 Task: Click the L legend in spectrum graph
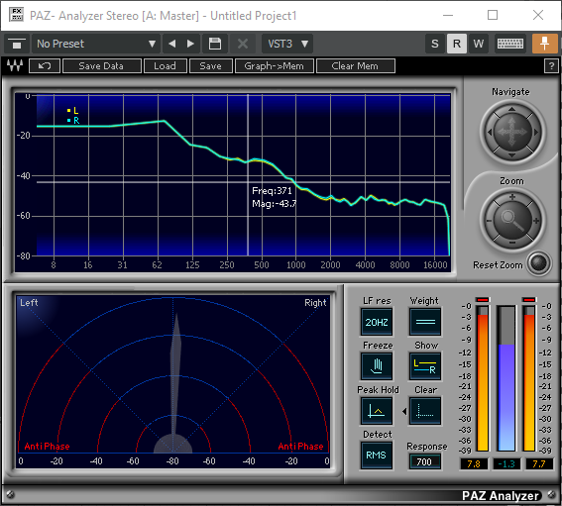73,110
